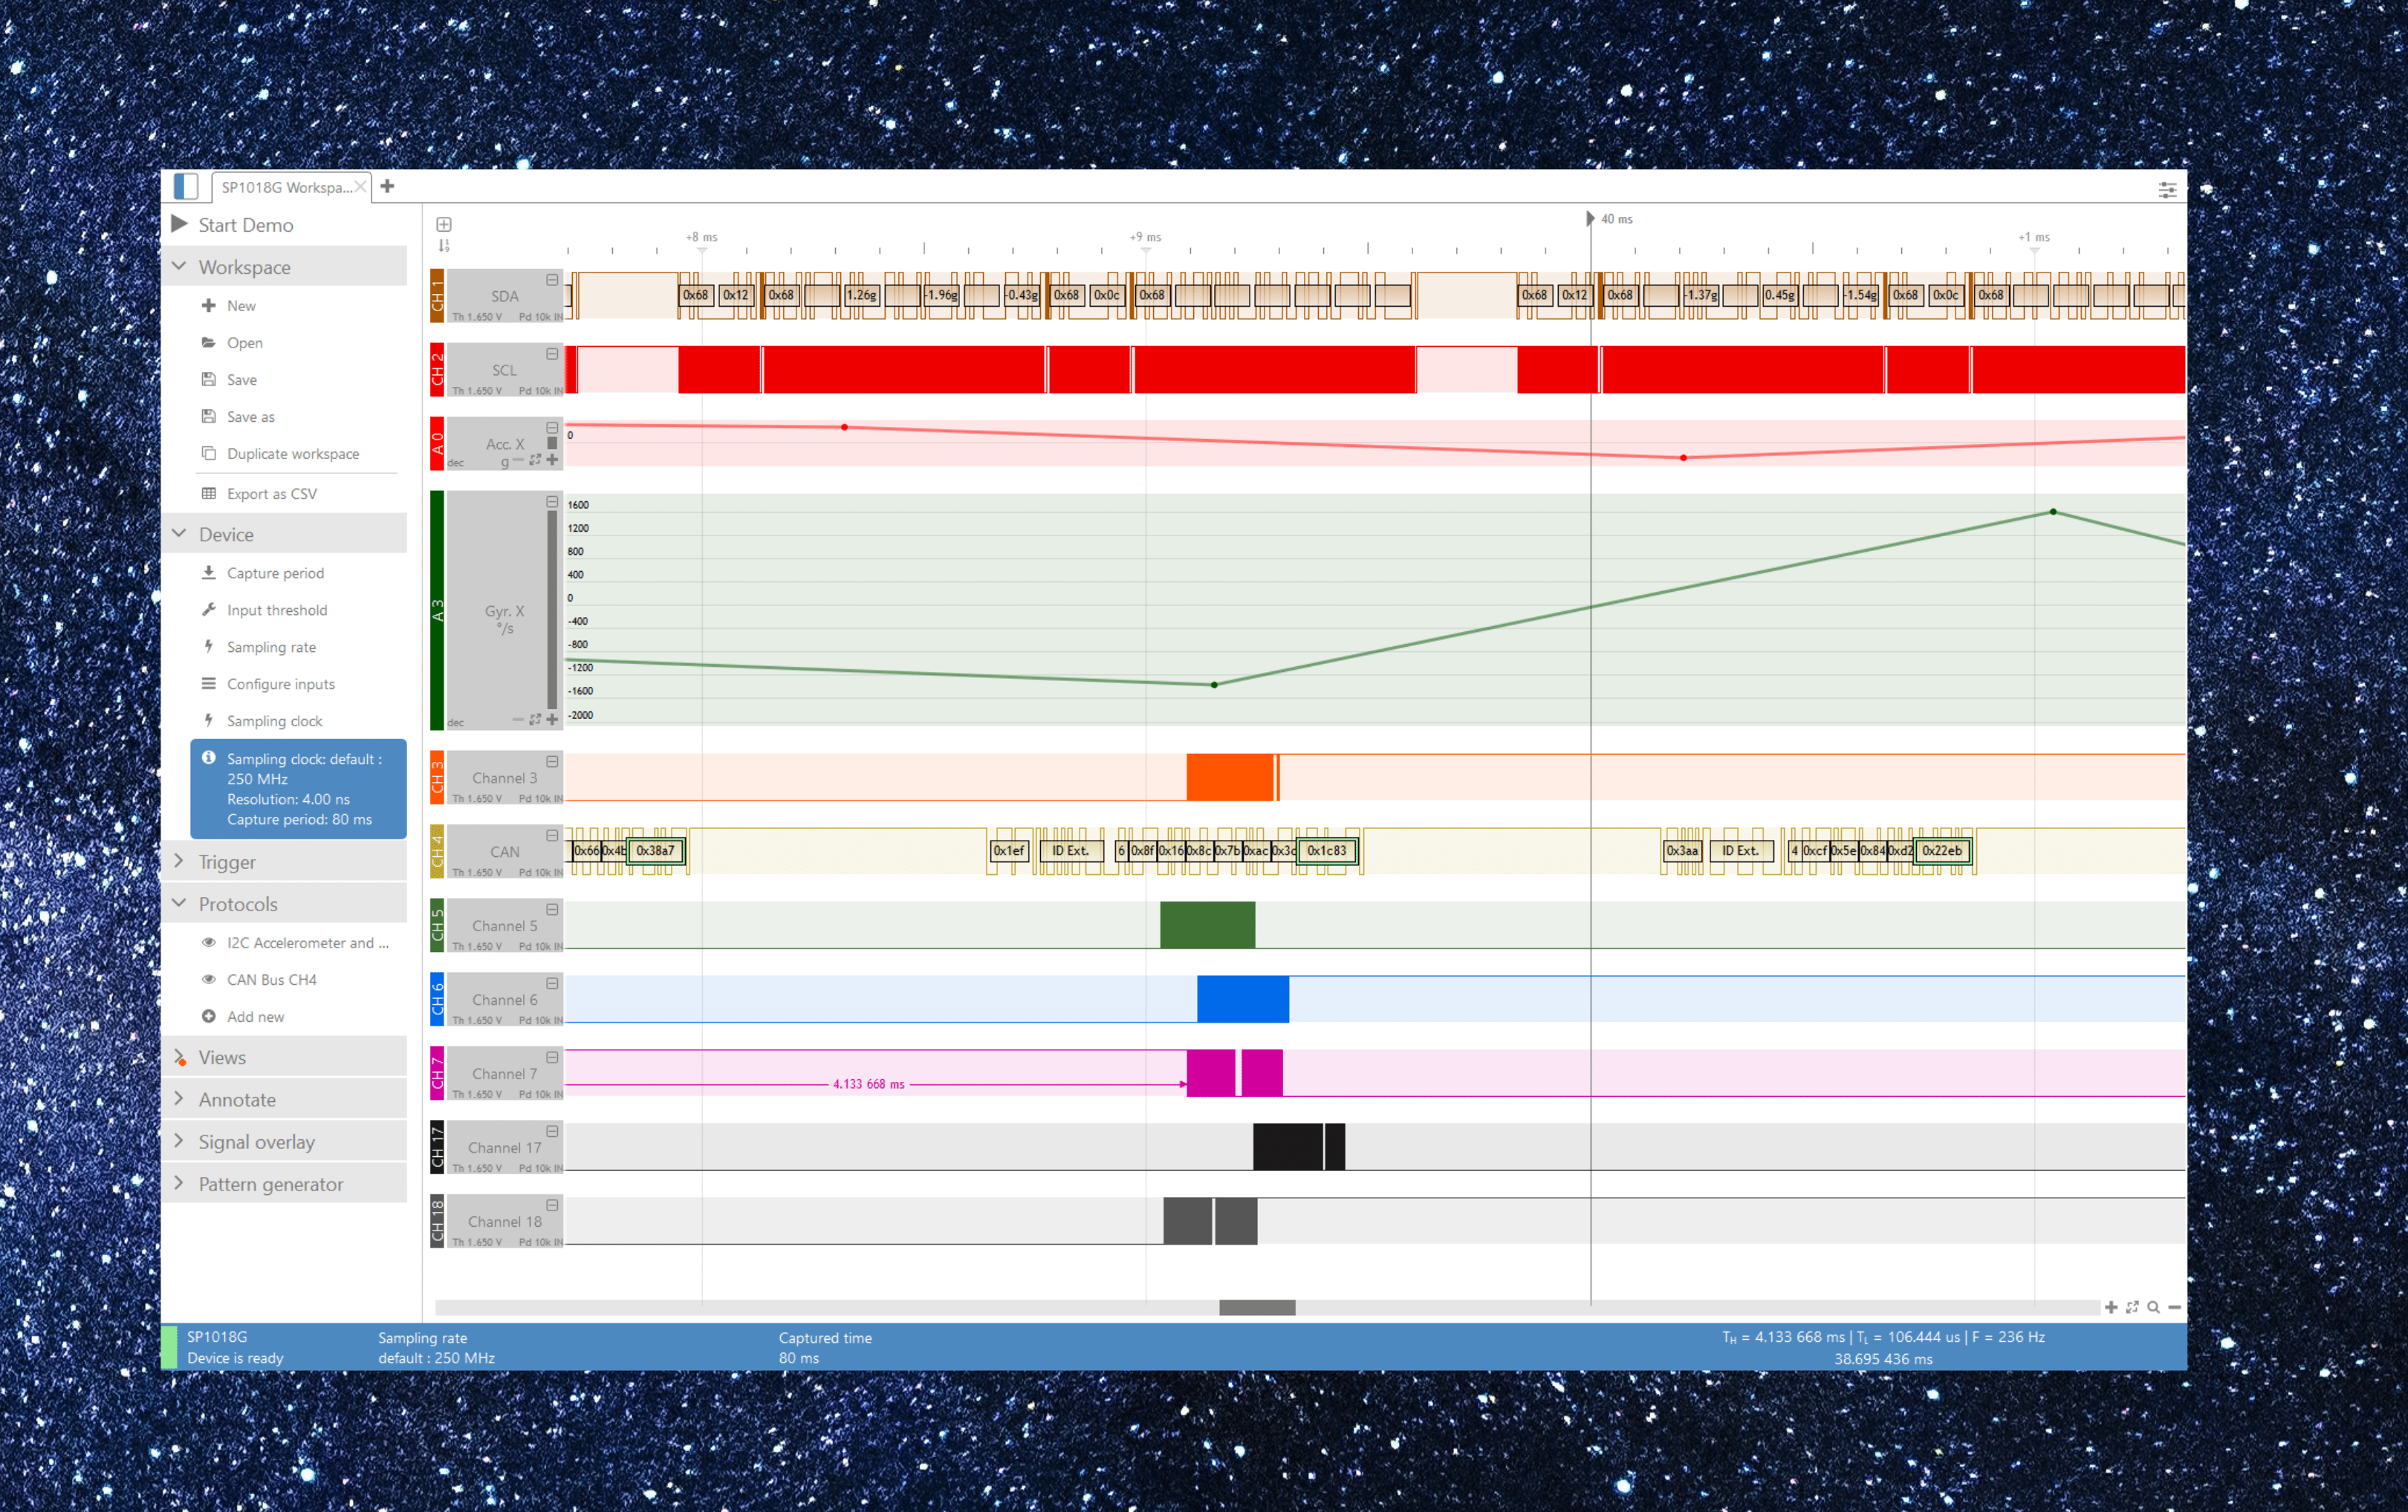Click the 40 ms timeline marker
This screenshot has height=1512, width=2408.
[1590, 219]
